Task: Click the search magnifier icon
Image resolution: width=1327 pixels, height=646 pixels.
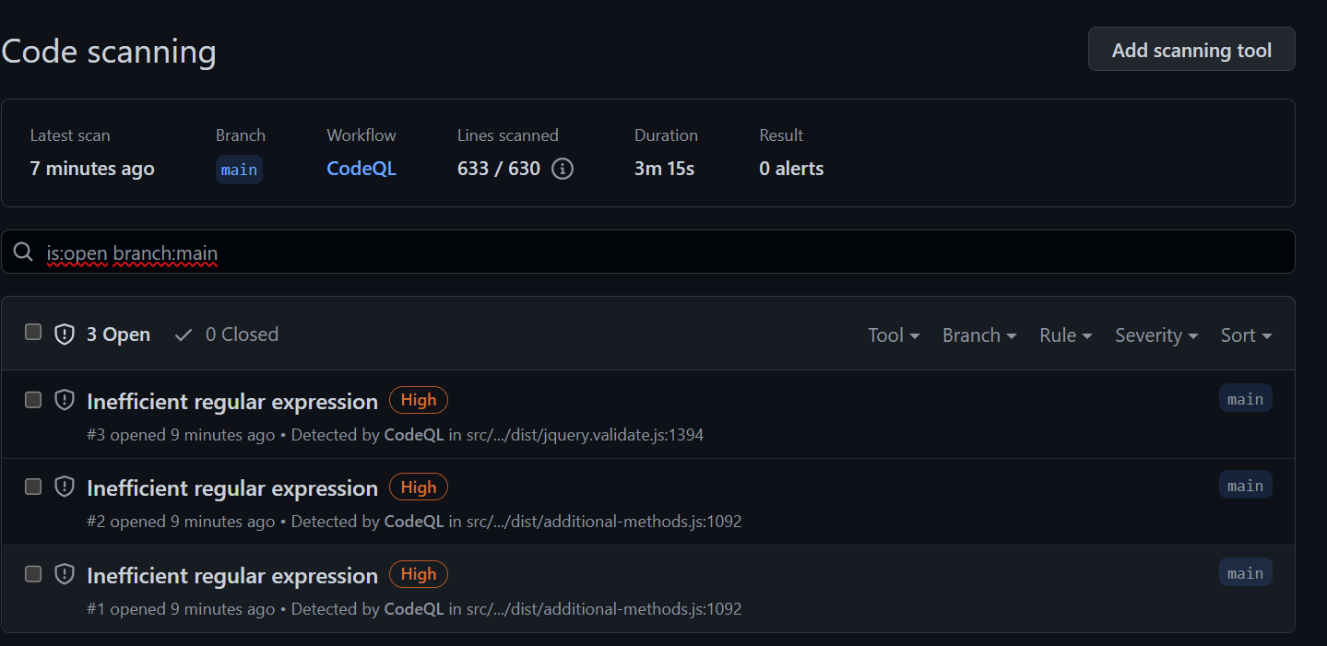Action: [23, 251]
